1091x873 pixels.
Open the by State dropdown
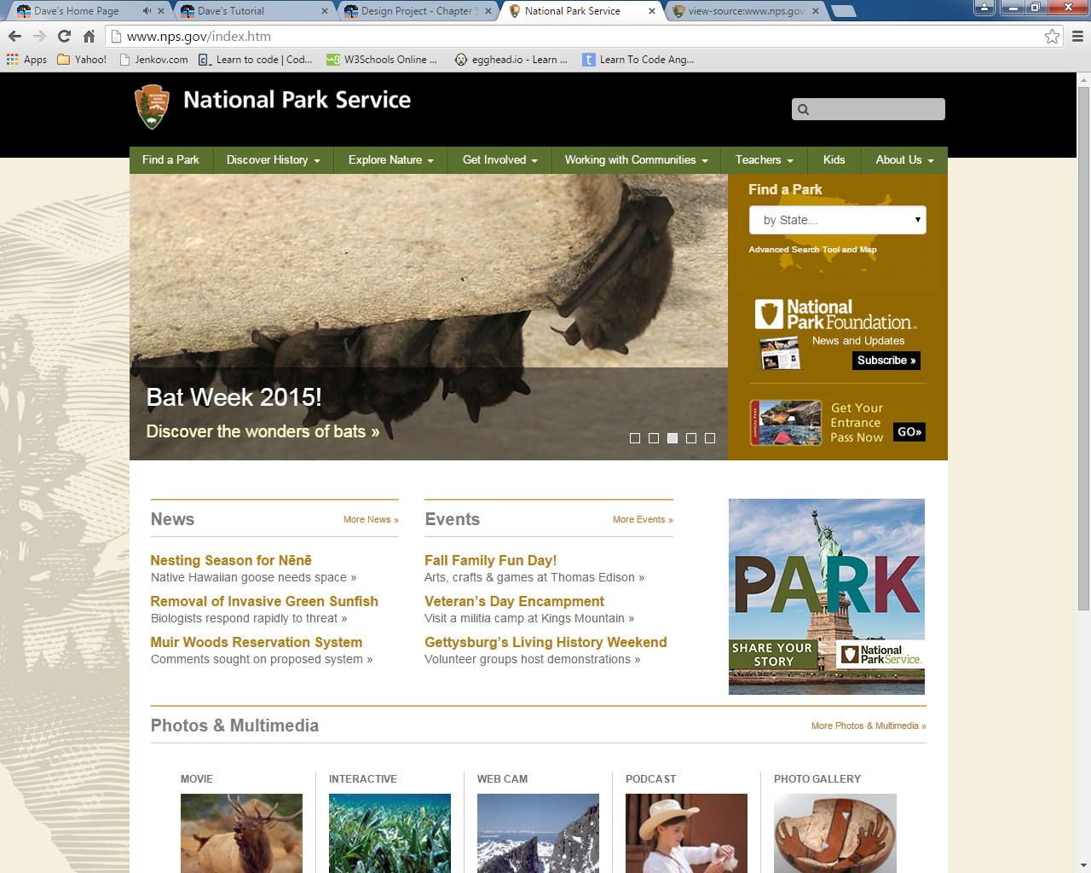[838, 220]
